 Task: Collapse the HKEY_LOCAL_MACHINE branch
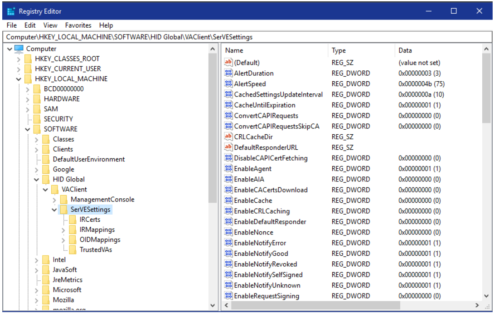pos(18,78)
